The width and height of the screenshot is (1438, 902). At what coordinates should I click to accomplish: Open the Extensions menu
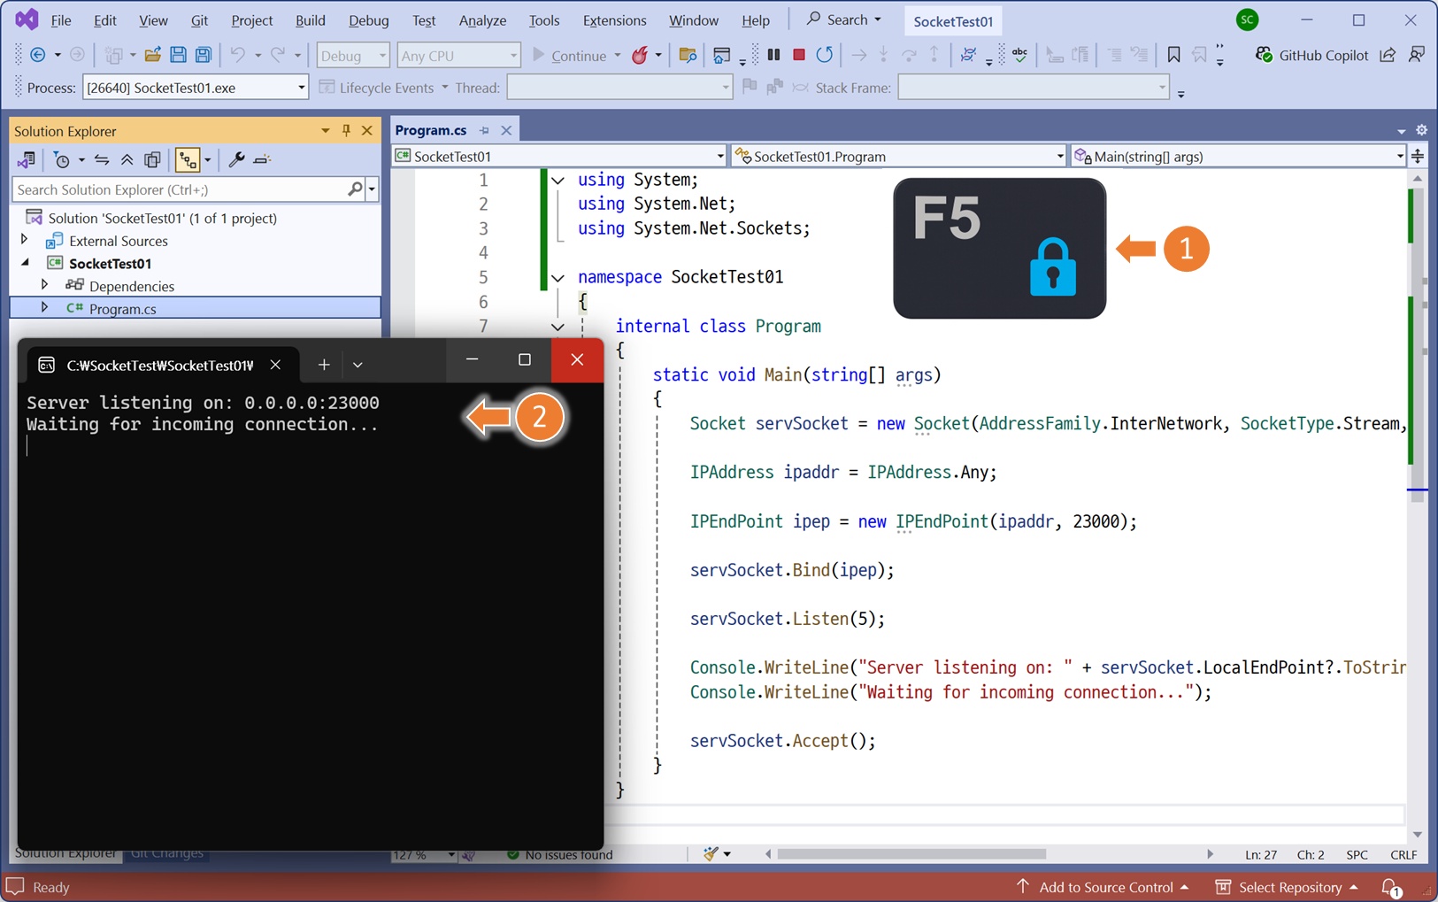point(614,19)
